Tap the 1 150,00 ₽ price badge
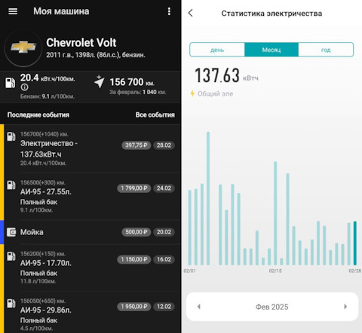 [x=134, y=259]
